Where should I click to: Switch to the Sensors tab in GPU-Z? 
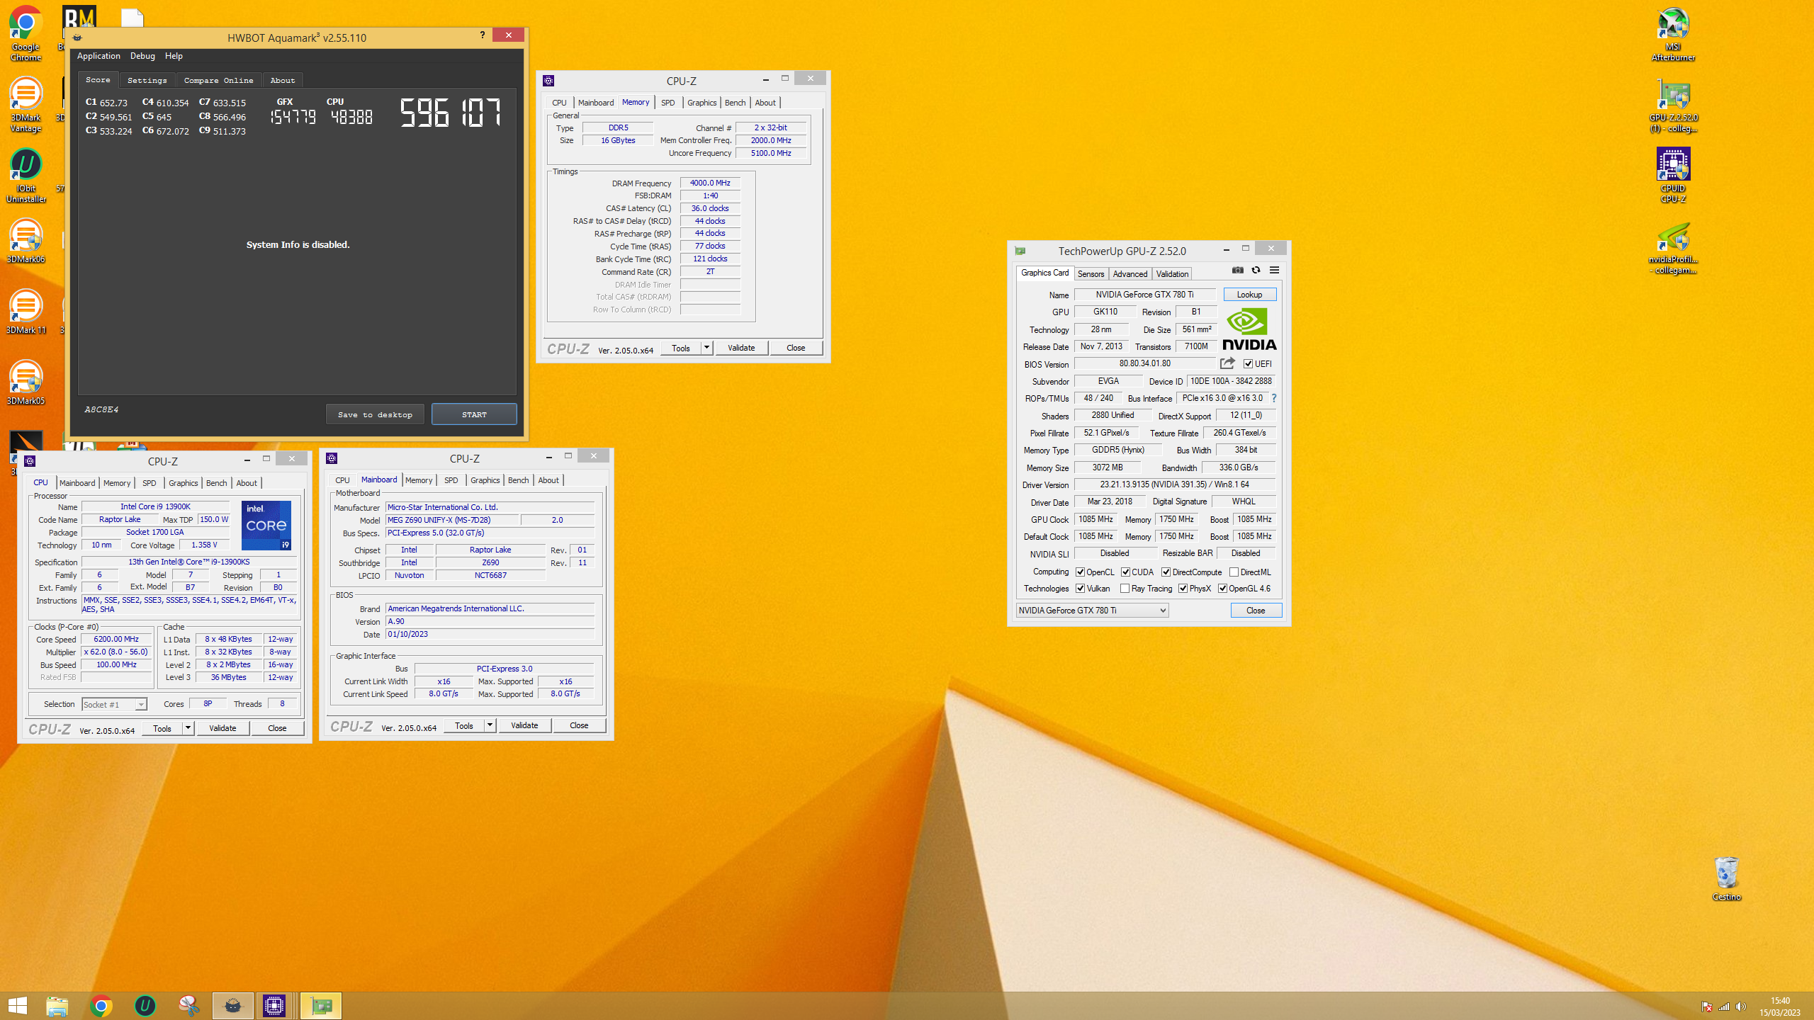pos(1091,274)
